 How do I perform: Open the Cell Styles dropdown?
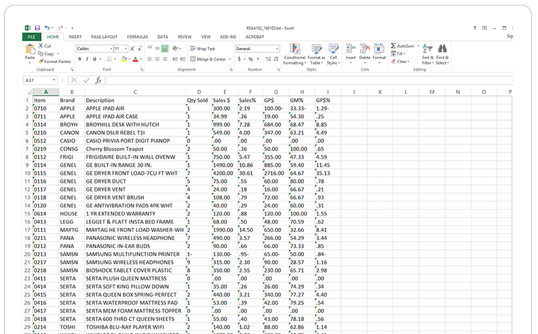(333, 54)
